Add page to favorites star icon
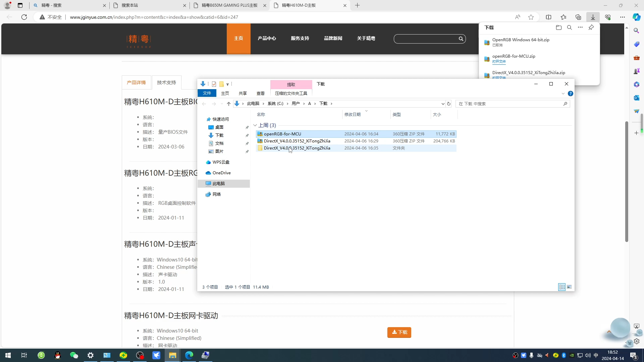644x362 pixels. [531, 17]
